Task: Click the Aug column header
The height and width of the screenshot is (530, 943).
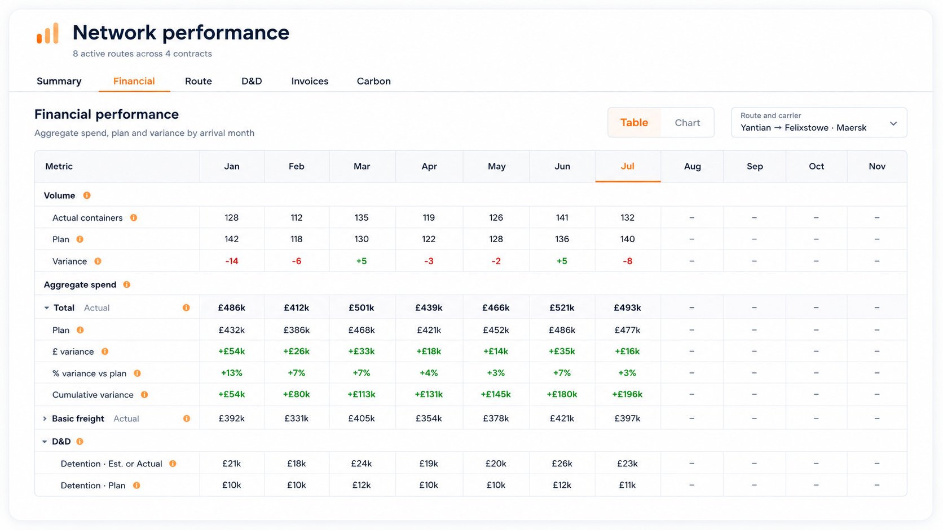Action: point(692,166)
